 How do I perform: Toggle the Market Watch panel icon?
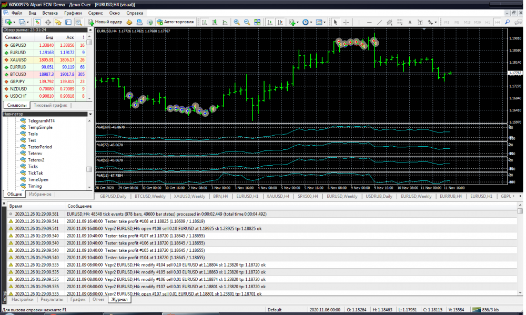(x=38, y=22)
